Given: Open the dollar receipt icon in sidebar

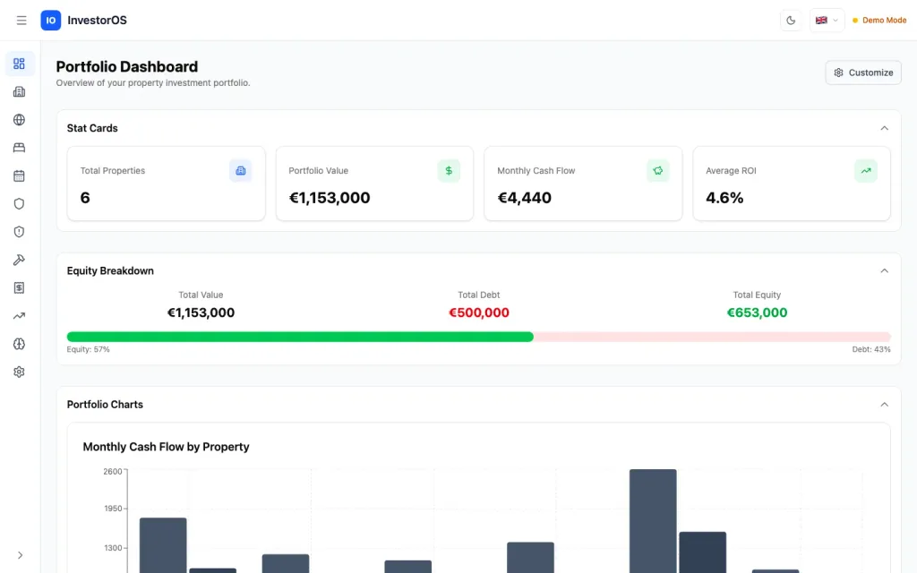Looking at the screenshot, I should (x=20, y=288).
